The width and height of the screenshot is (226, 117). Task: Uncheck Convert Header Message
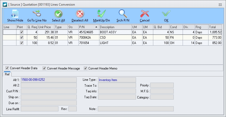[44, 68]
